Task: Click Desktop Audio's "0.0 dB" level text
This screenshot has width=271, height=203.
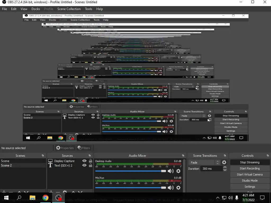Action: pos(178,161)
